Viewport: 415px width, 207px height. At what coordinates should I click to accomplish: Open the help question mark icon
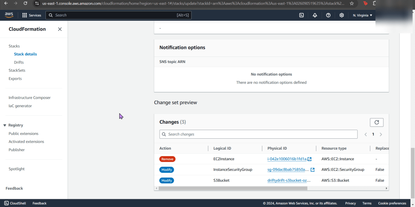pyautogui.click(x=328, y=15)
